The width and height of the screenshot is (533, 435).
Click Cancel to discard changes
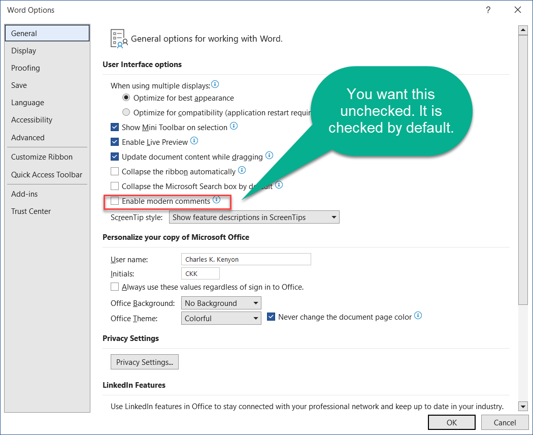tap(505, 422)
